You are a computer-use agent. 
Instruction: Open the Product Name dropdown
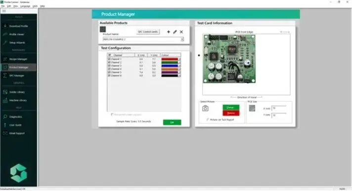point(182,39)
